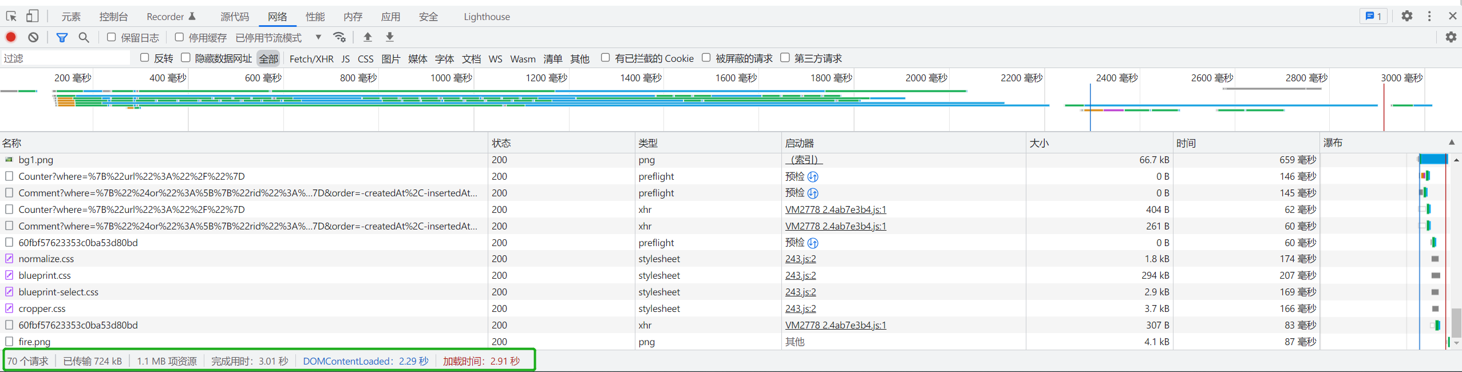The width and height of the screenshot is (1462, 372).
Task: Check the 第三方请求 checkbox
Action: [785, 58]
